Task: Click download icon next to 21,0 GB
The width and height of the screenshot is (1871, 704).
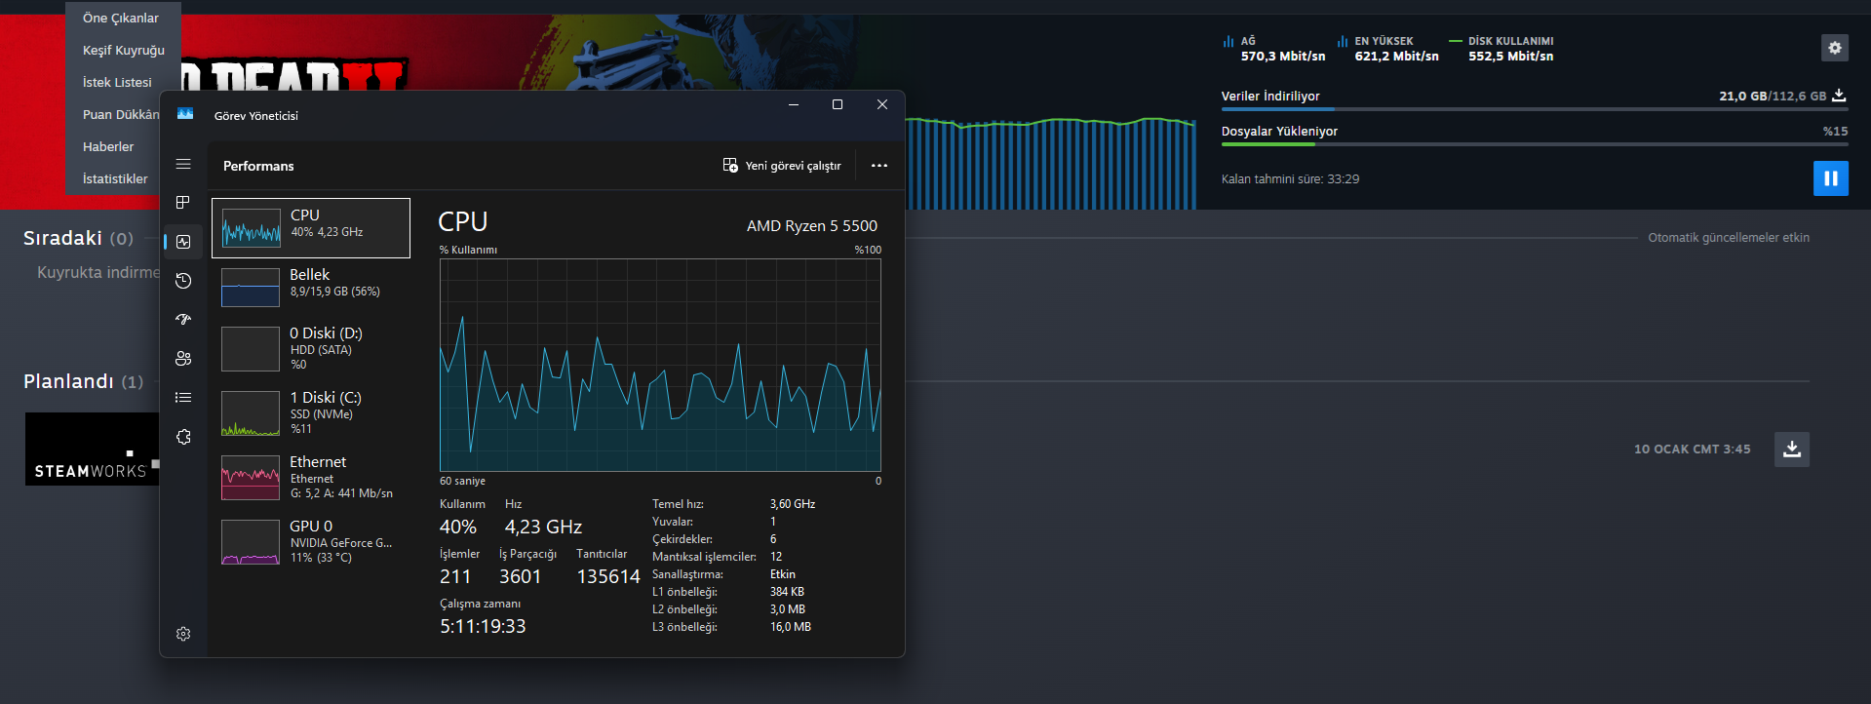Action: pyautogui.click(x=1839, y=96)
